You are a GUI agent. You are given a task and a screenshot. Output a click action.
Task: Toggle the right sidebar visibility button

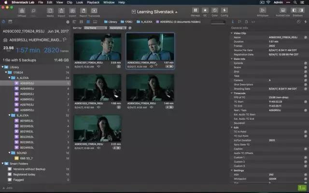coord(301,10)
